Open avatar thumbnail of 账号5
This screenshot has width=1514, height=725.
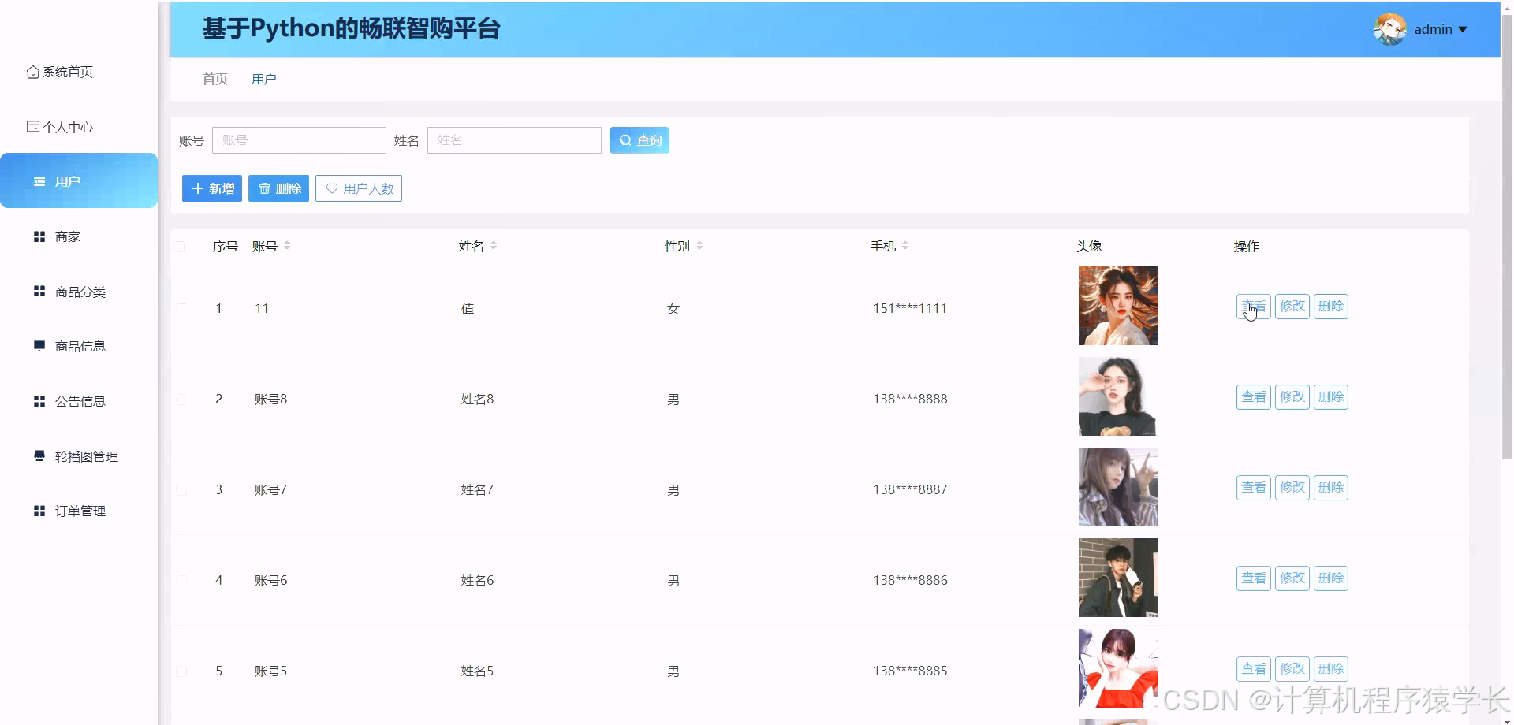click(x=1118, y=668)
